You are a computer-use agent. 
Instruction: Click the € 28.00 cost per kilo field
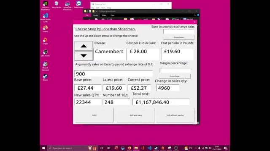143,54
